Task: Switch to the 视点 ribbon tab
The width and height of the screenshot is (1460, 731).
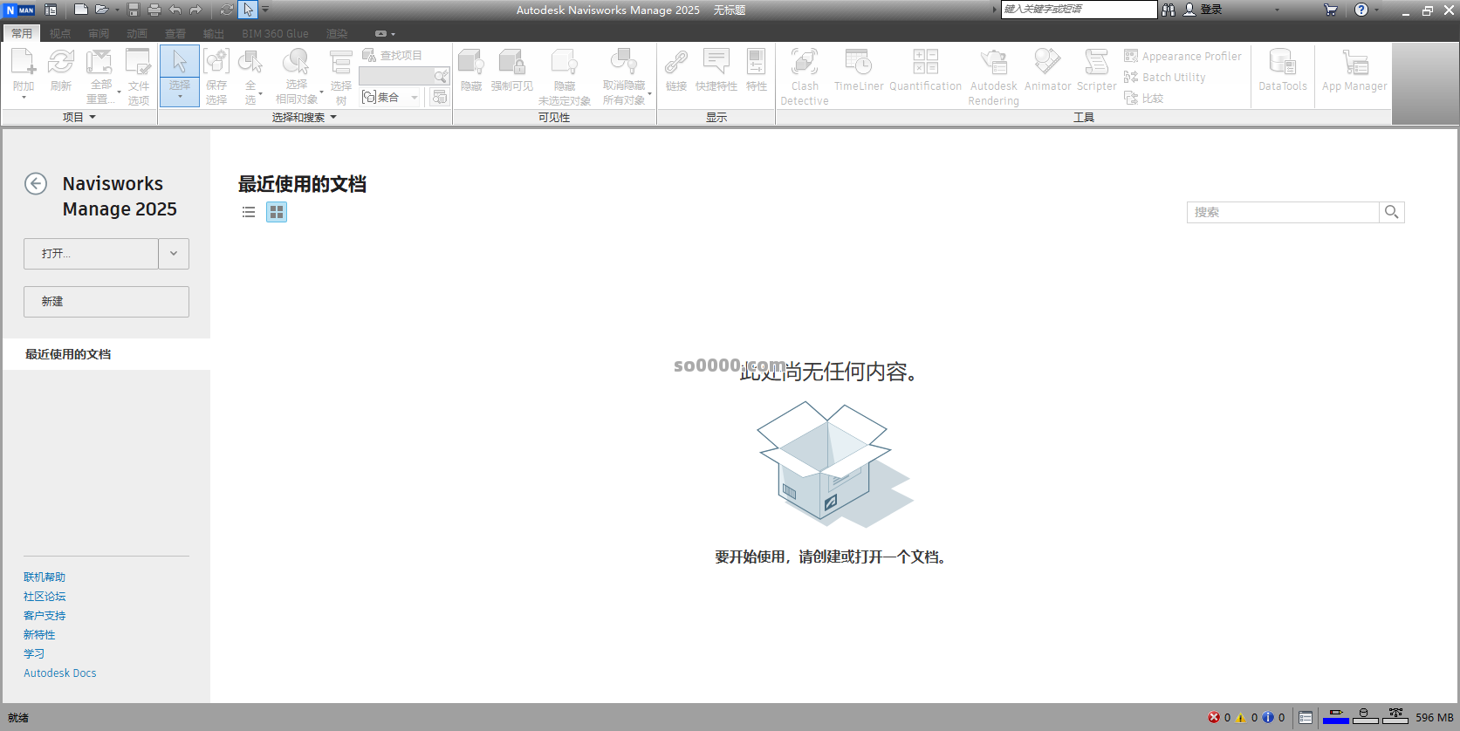Action: pos(60,34)
